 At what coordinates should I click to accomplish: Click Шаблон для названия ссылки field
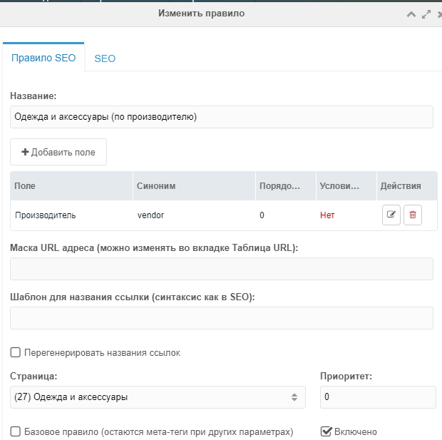(x=222, y=318)
